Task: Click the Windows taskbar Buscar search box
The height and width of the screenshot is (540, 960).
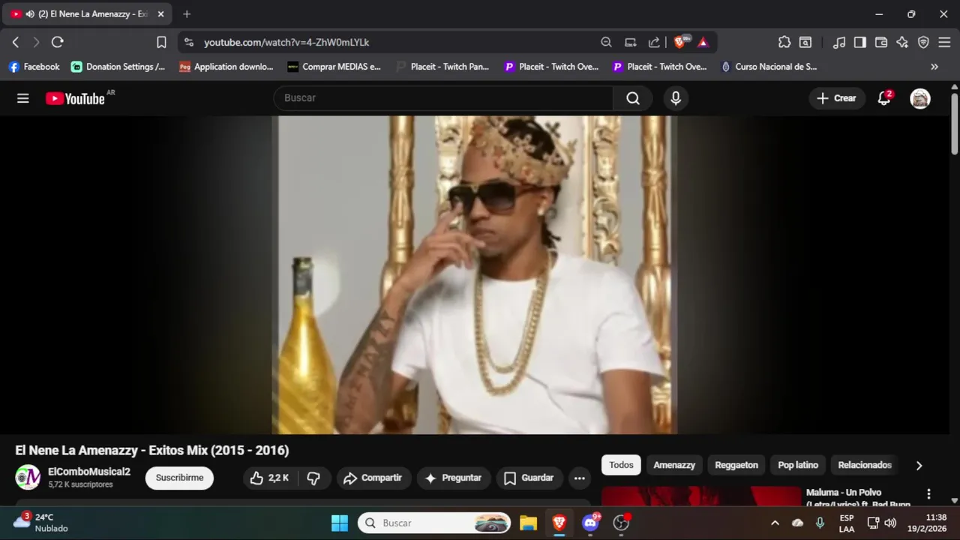Action: 434,523
